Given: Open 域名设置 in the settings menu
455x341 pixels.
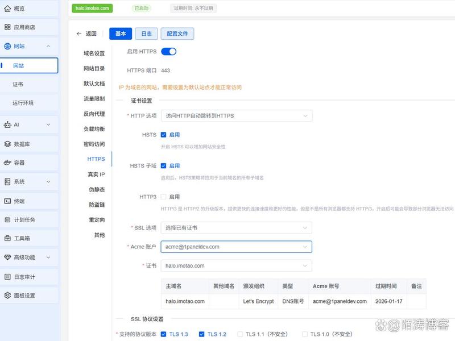Looking at the screenshot, I should [94, 53].
